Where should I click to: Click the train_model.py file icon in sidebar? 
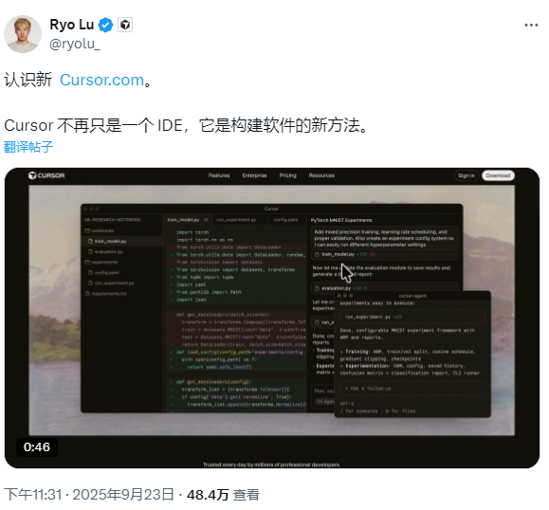click(x=90, y=241)
